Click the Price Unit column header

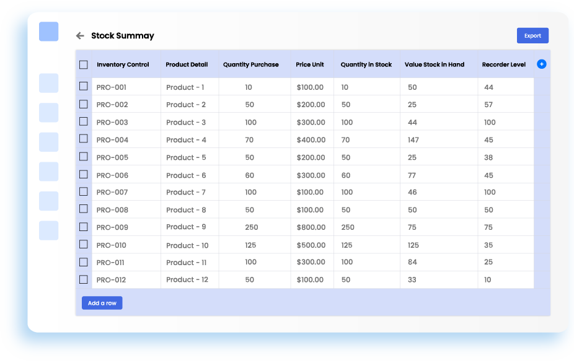click(310, 64)
